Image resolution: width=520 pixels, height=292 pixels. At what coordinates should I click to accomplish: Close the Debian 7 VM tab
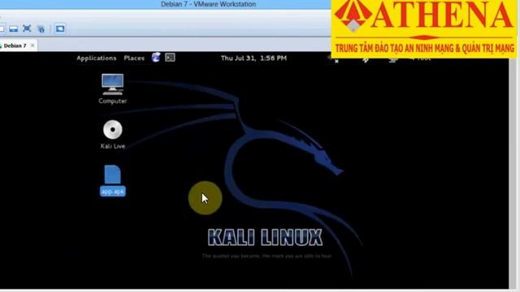click(x=32, y=45)
